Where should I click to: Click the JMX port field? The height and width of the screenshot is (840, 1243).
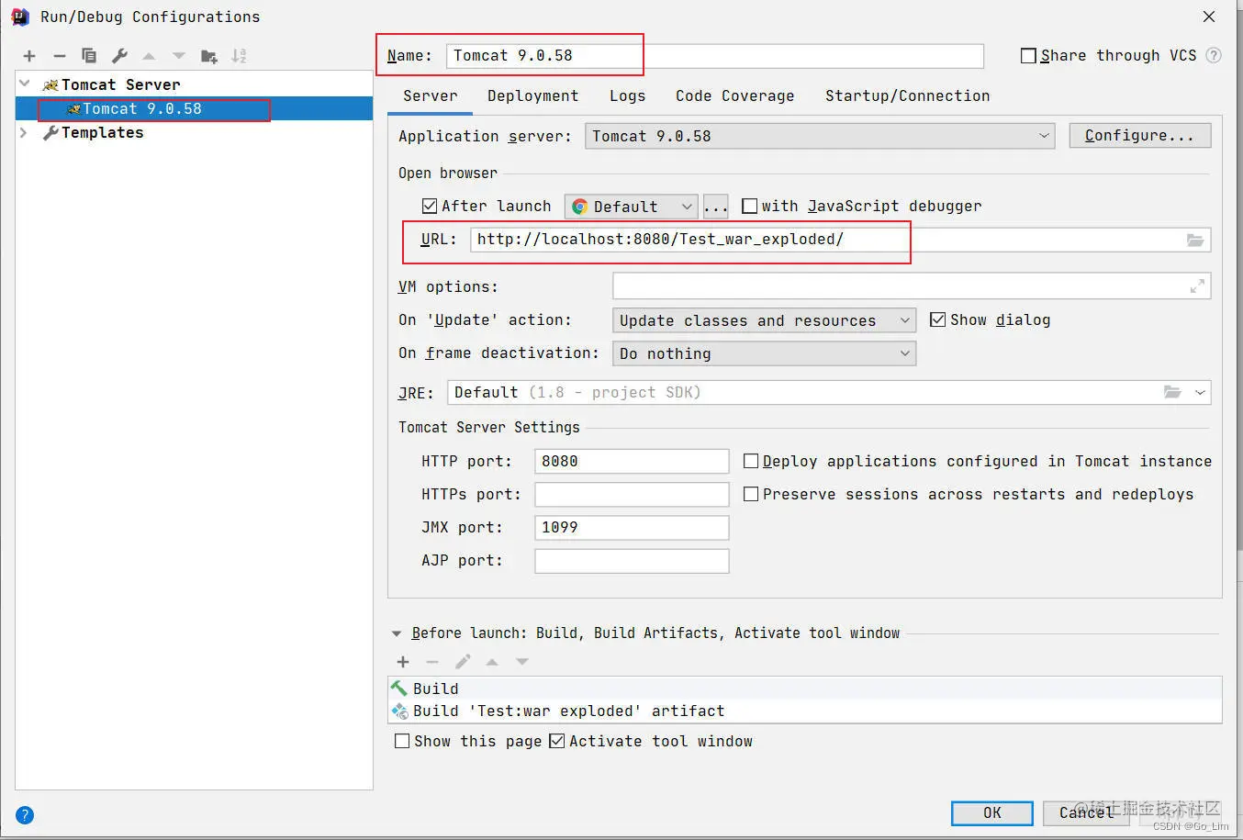[x=632, y=527]
